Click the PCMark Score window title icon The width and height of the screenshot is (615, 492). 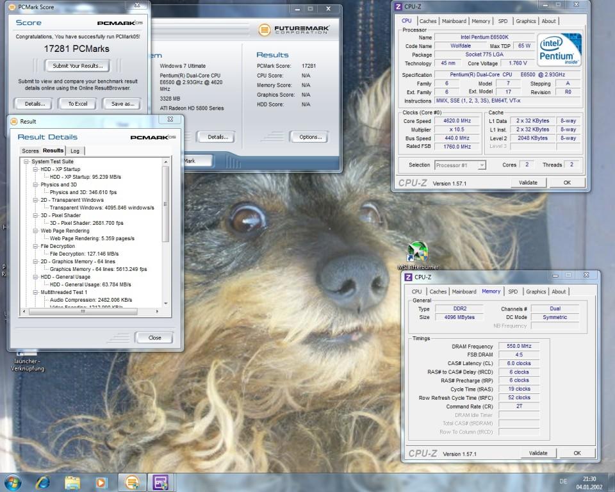coord(13,7)
